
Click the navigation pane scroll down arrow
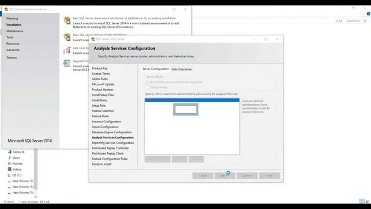click(36, 197)
